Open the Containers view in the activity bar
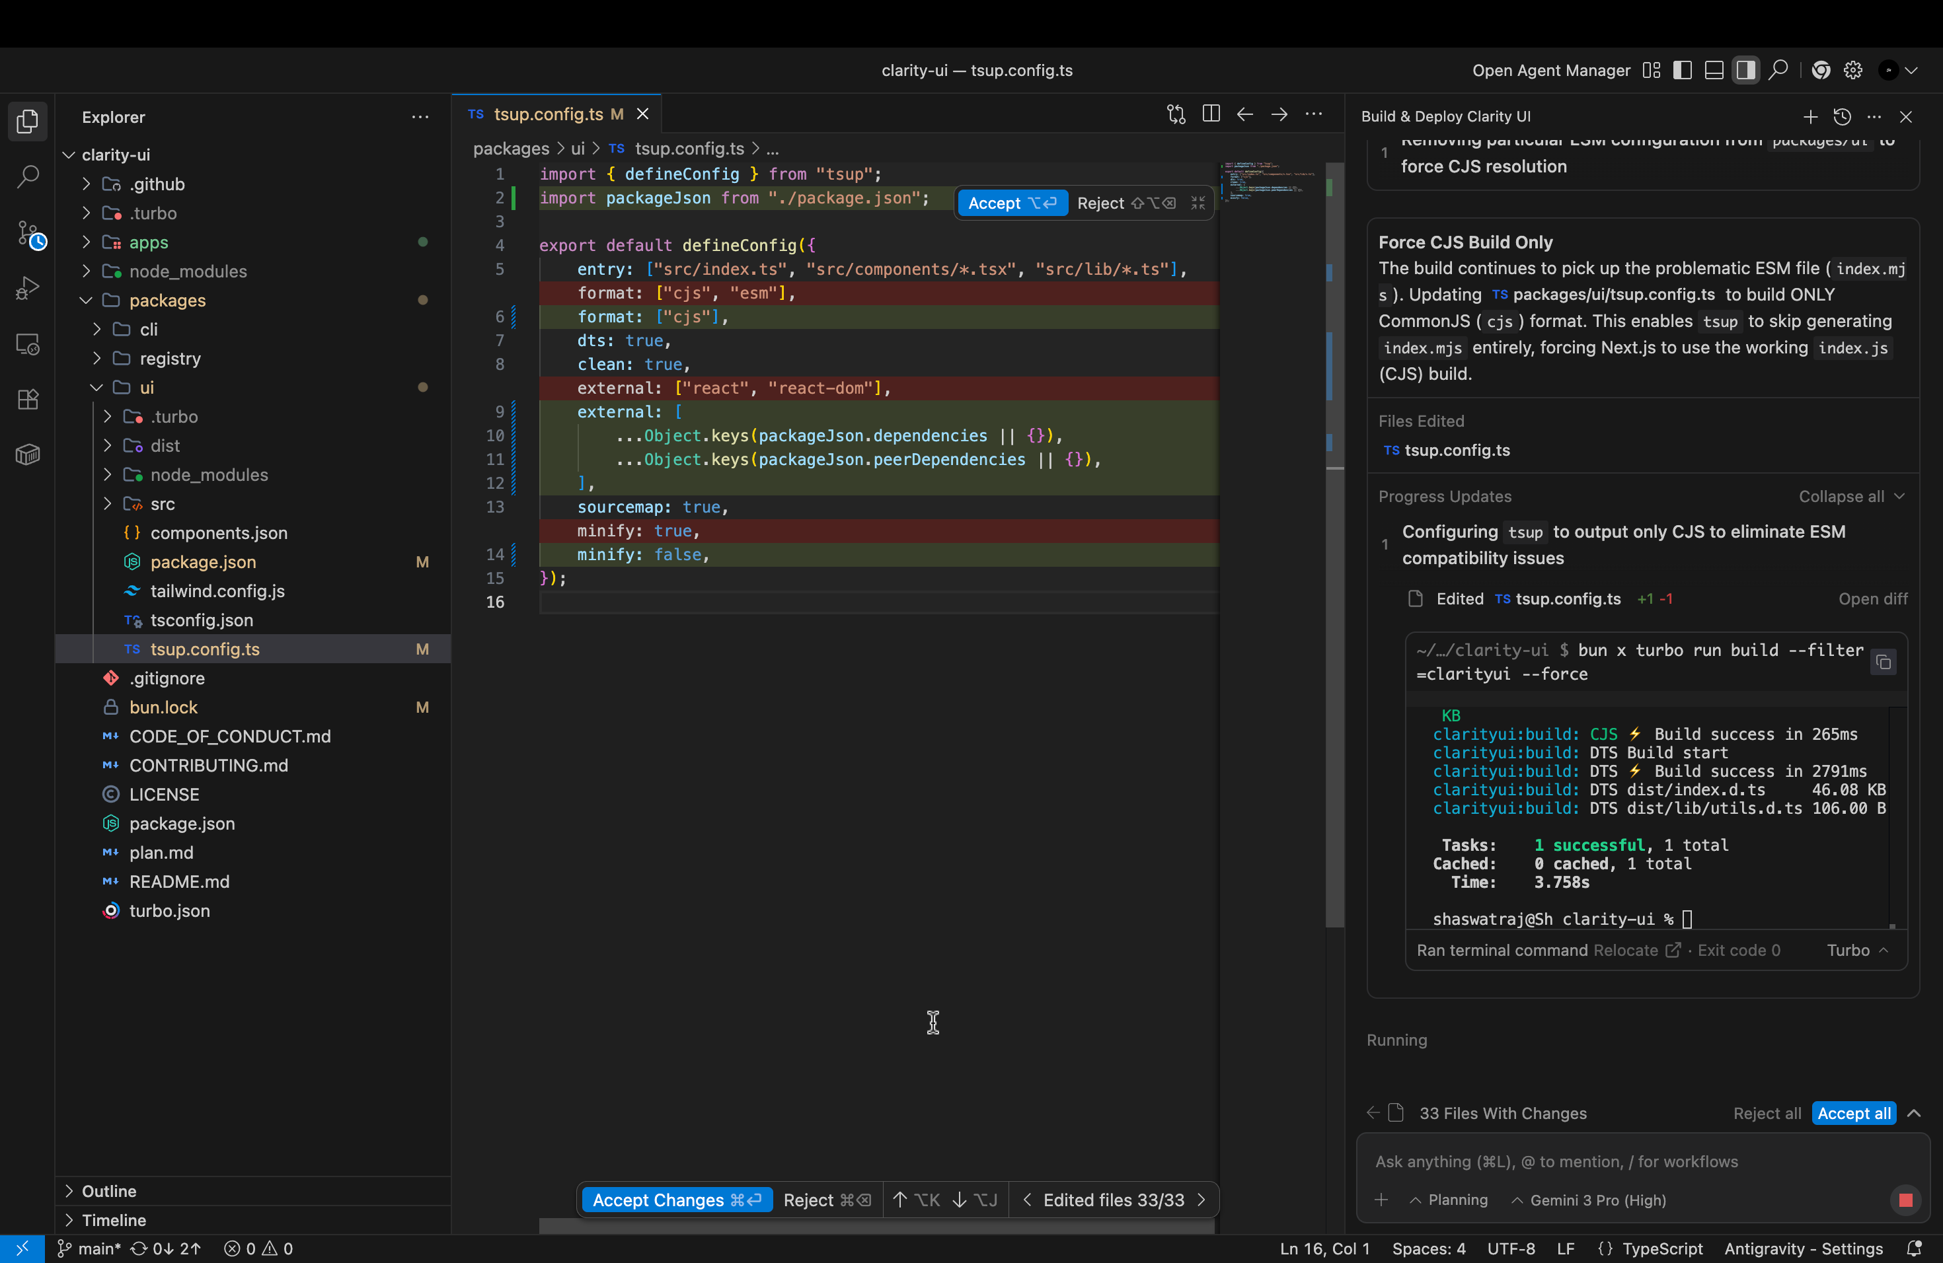This screenshot has height=1263, width=1943. (28, 454)
